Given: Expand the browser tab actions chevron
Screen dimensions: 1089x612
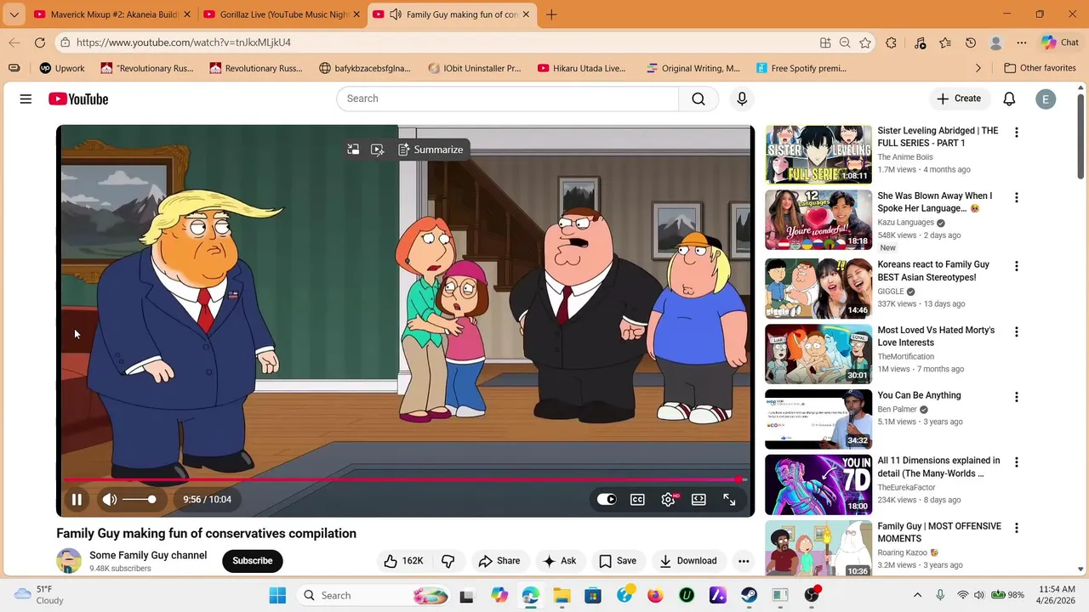Looking at the screenshot, I should pos(14,14).
